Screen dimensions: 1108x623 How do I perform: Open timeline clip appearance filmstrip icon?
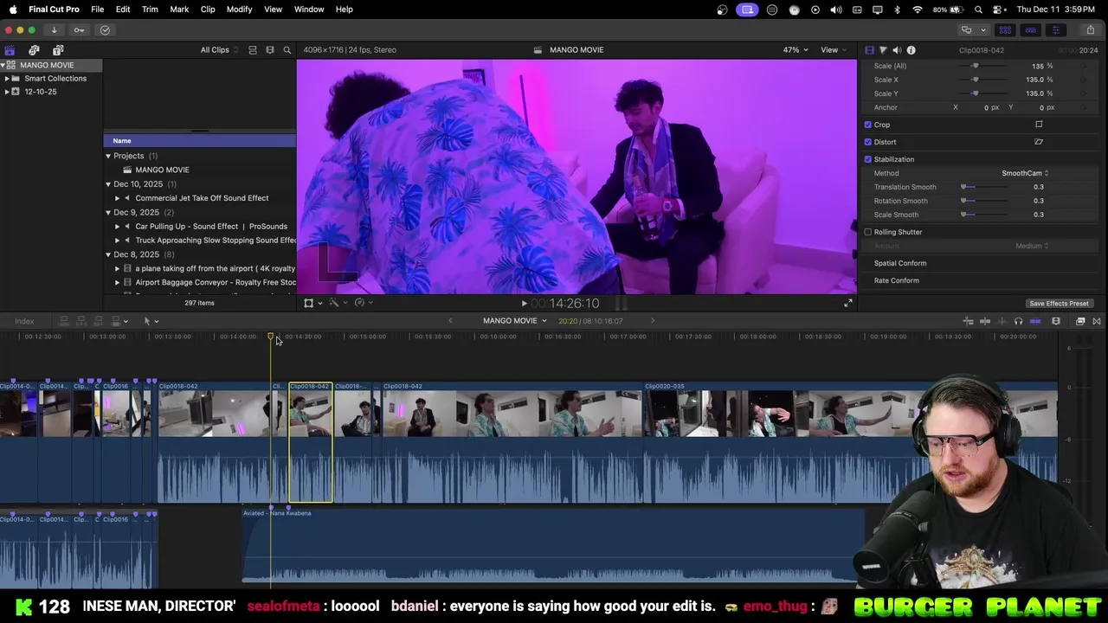[x=1056, y=322]
